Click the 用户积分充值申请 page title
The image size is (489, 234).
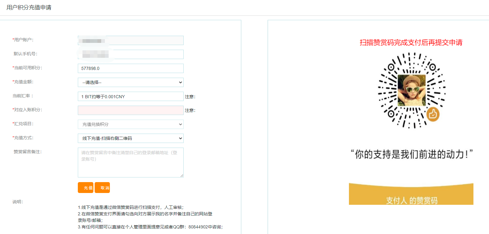coord(29,7)
